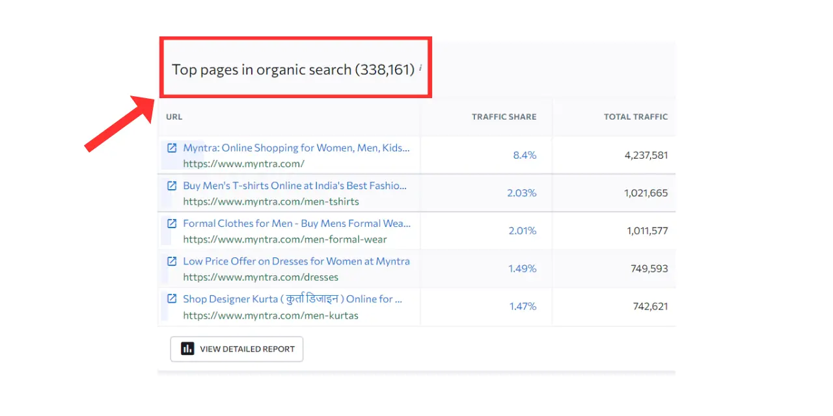Click the 1.47% traffic share value
This screenshot has width=833, height=416.
pyautogui.click(x=523, y=306)
